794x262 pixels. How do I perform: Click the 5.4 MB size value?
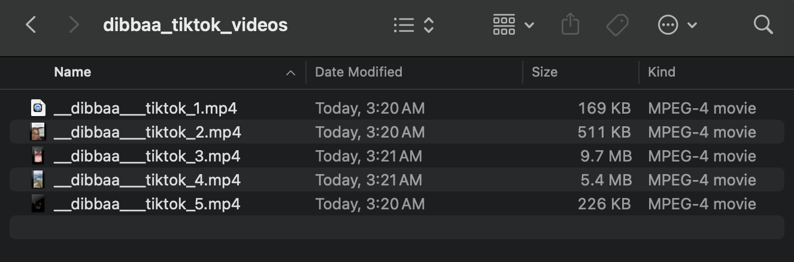tap(605, 180)
